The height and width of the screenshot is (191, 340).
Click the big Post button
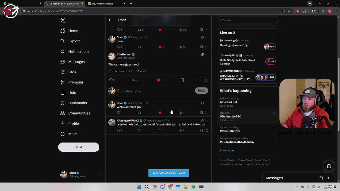pyautogui.click(x=79, y=147)
